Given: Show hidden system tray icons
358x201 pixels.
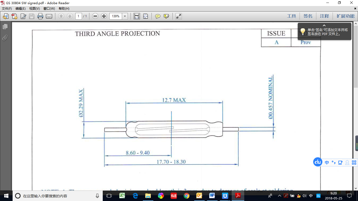Looking at the screenshot, I should (x=280, y=196).
